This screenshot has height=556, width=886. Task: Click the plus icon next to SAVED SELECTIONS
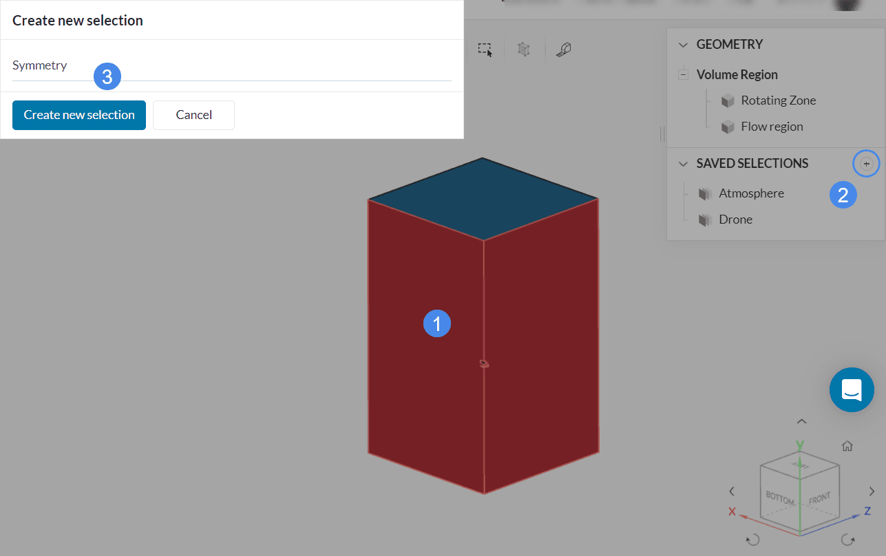pyautogui.click(x=866, y=163)
